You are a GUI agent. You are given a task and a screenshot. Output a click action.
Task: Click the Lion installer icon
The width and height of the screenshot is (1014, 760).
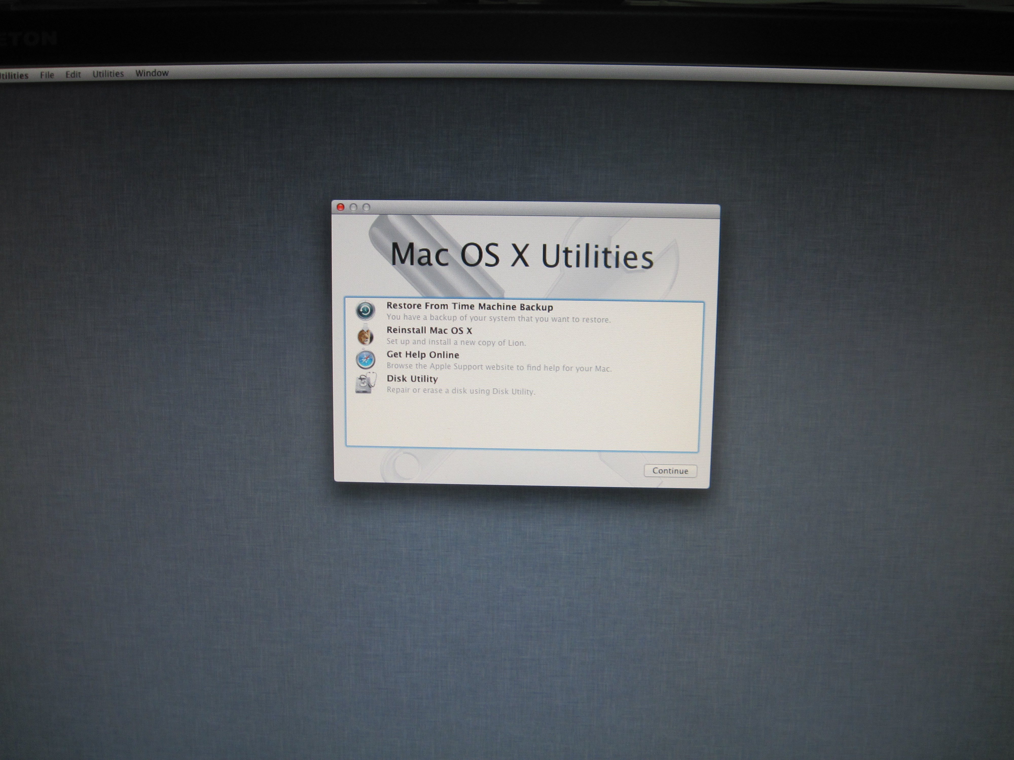365,337
